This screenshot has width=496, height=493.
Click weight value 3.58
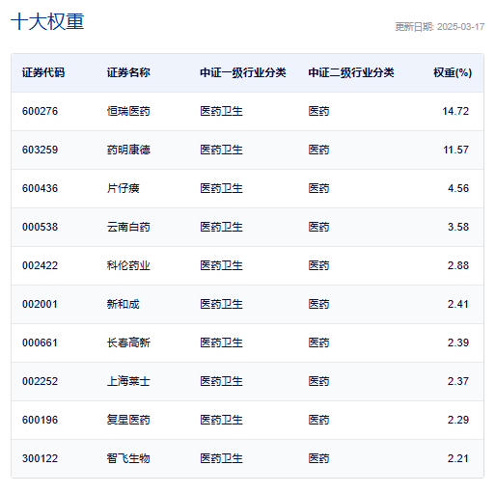458,227
